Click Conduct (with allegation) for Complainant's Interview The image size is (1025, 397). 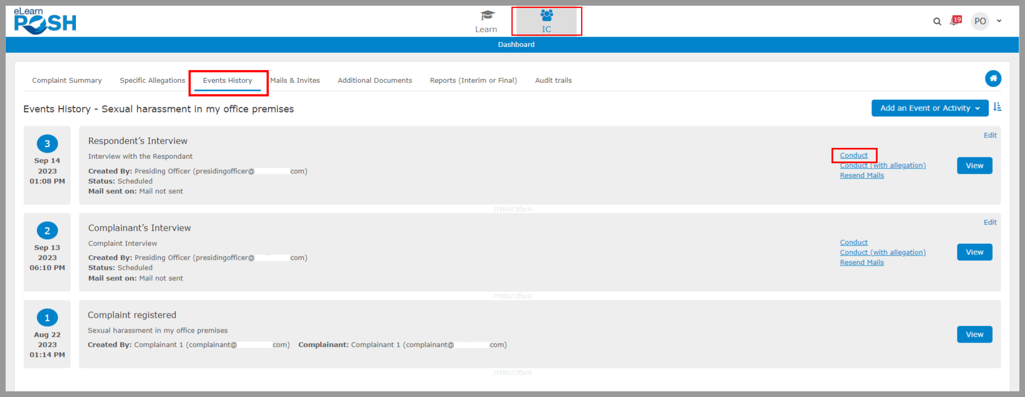pos(882,252)
